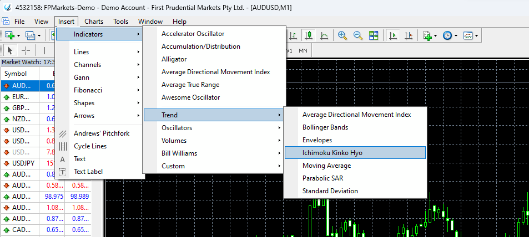Viewport: 529px width, 237px height.
Task: Select the MN monthly timeframe button
Action: click(303, 50)
